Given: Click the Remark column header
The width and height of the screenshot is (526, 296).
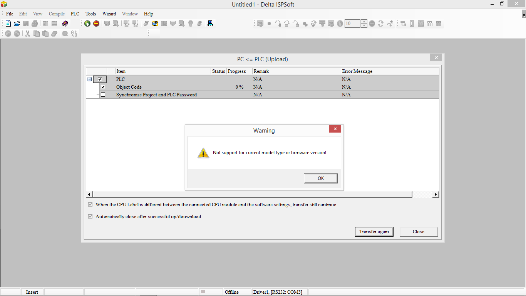Looking at the screenshot, I should 297,71.
